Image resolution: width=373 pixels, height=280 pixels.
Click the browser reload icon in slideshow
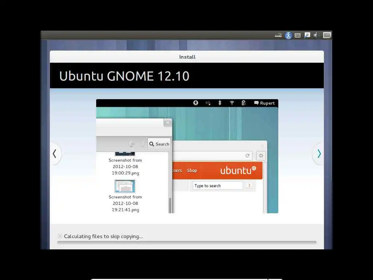[247, 155]
